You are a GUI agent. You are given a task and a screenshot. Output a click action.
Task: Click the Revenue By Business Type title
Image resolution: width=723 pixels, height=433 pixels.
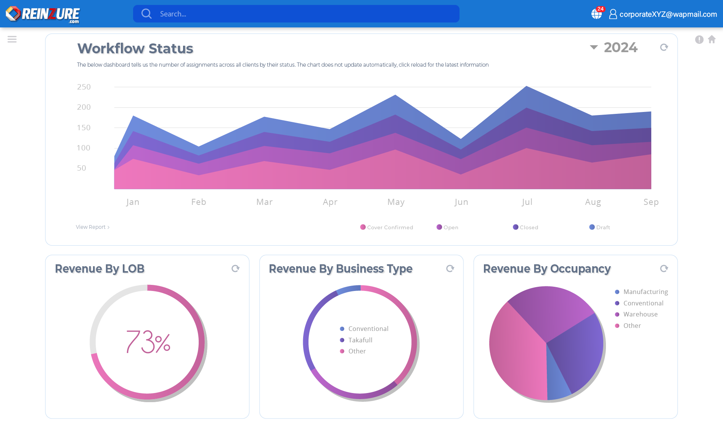pyautogui.click(x=341, y=269)
